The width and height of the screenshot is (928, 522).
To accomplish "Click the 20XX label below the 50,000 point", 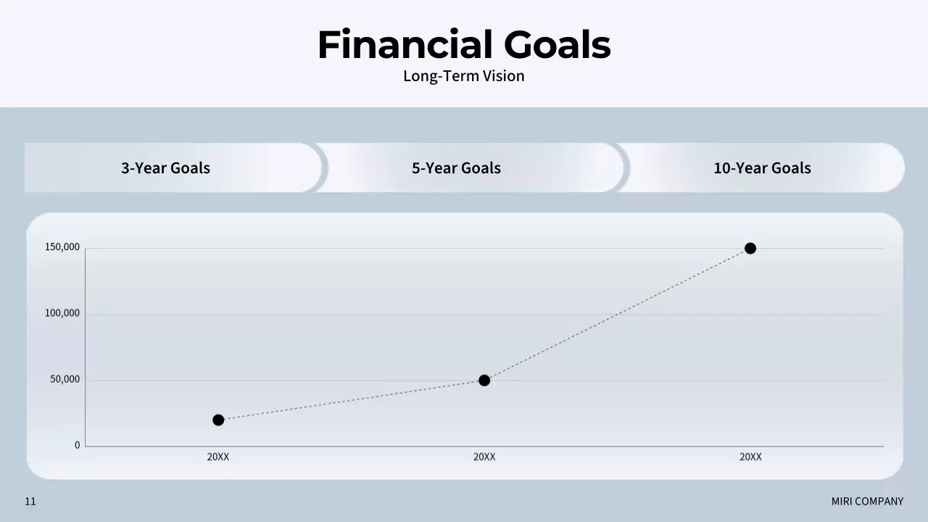I will (484, 457).
